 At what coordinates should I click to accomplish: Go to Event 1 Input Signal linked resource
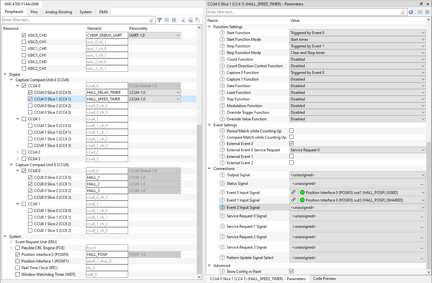(293, 200)
